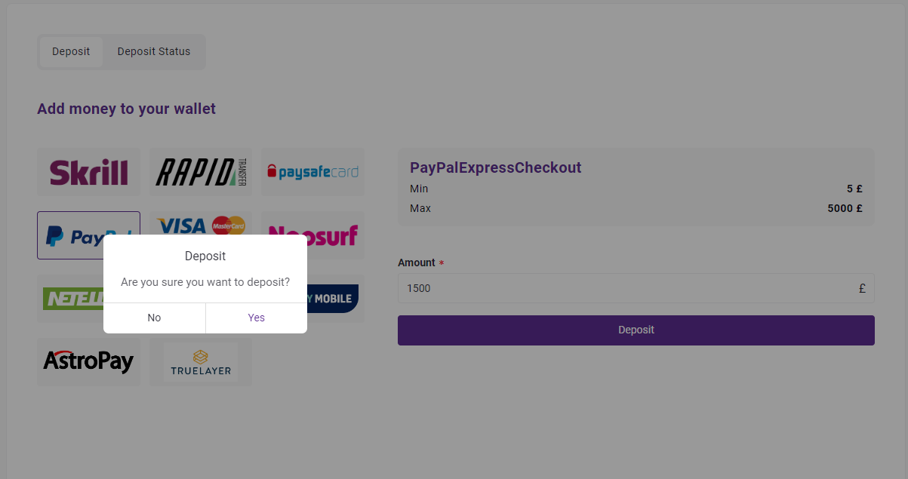Open the Deposit tab
Viewport: 908px width, 479px height.
[71, 52]
